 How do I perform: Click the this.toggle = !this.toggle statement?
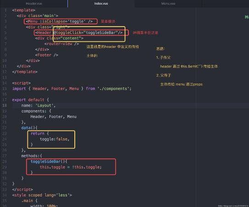pyautogui.click(x=71, y=167)
